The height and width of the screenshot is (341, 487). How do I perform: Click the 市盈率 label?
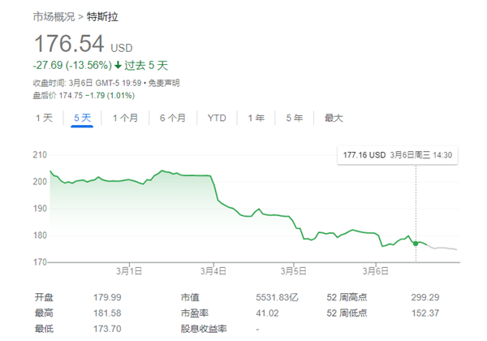pos(195,313)
